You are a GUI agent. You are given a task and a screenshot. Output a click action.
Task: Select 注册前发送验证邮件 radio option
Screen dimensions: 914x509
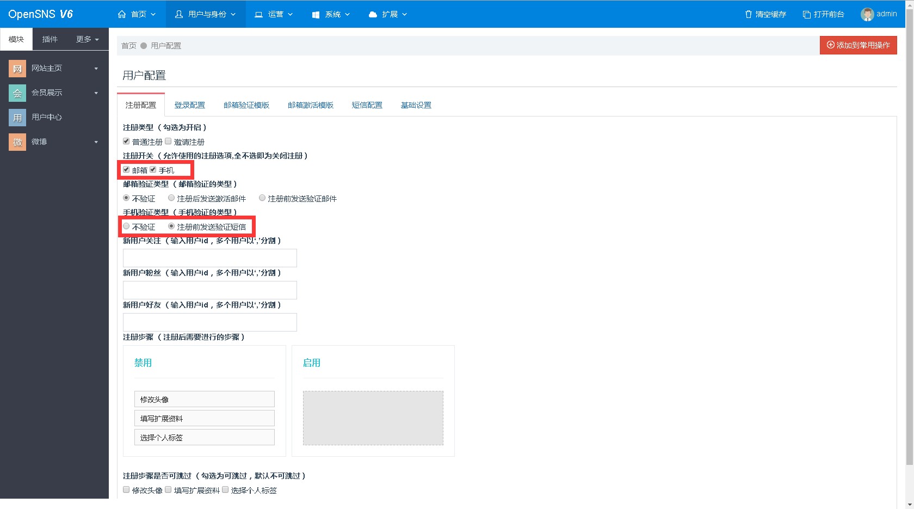(x=262, y=198)
